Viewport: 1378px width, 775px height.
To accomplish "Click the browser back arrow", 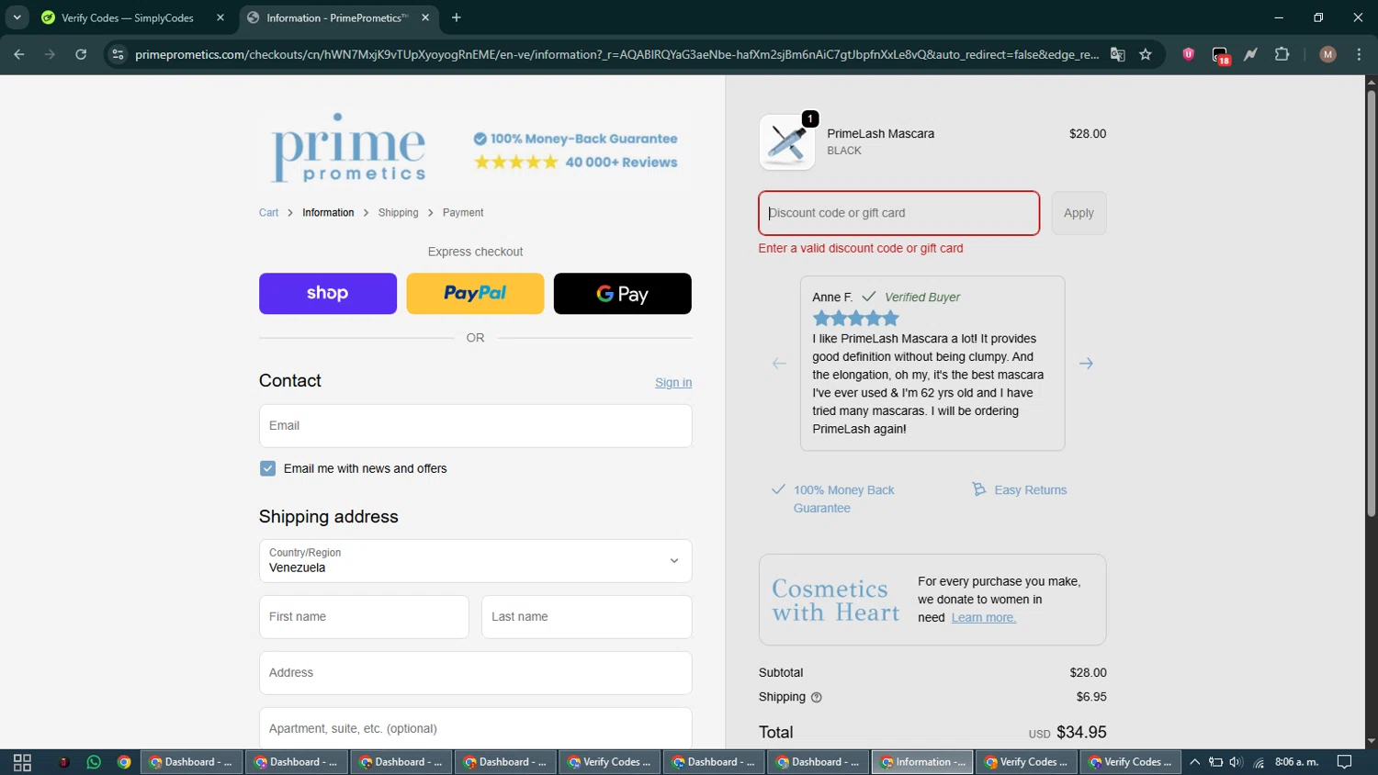I will click(x=19, y=54).
